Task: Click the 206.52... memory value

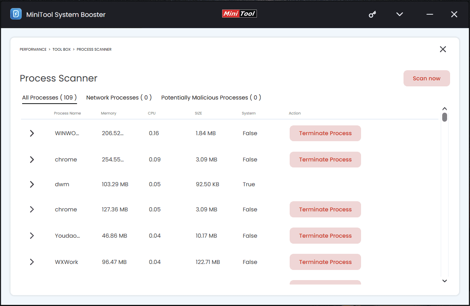Action: (x=113, y=133)
